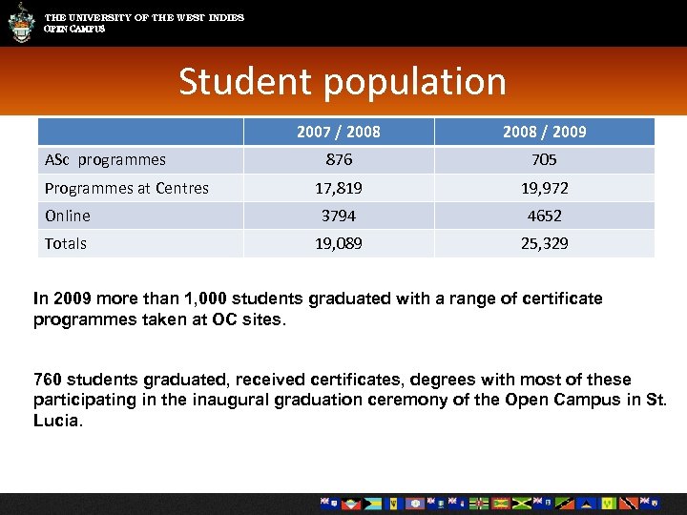Click the 'Open Campus' header text
The image size is (687, 515).
pyautogui.click(x=74, y=29)
